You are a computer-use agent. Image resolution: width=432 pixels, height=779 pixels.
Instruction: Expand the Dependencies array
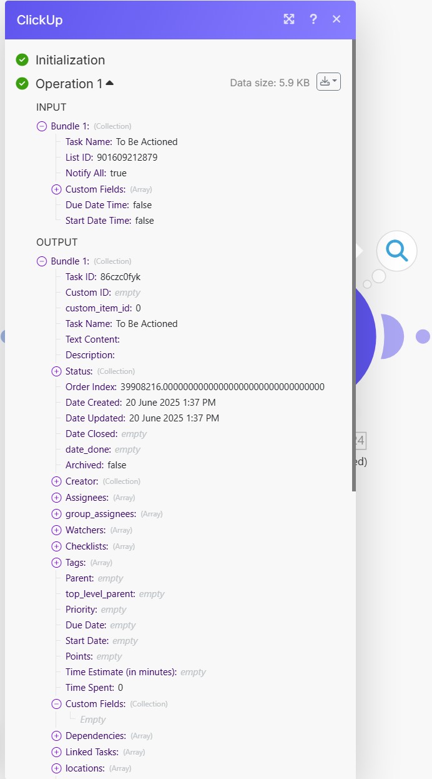tap(56, 736)
